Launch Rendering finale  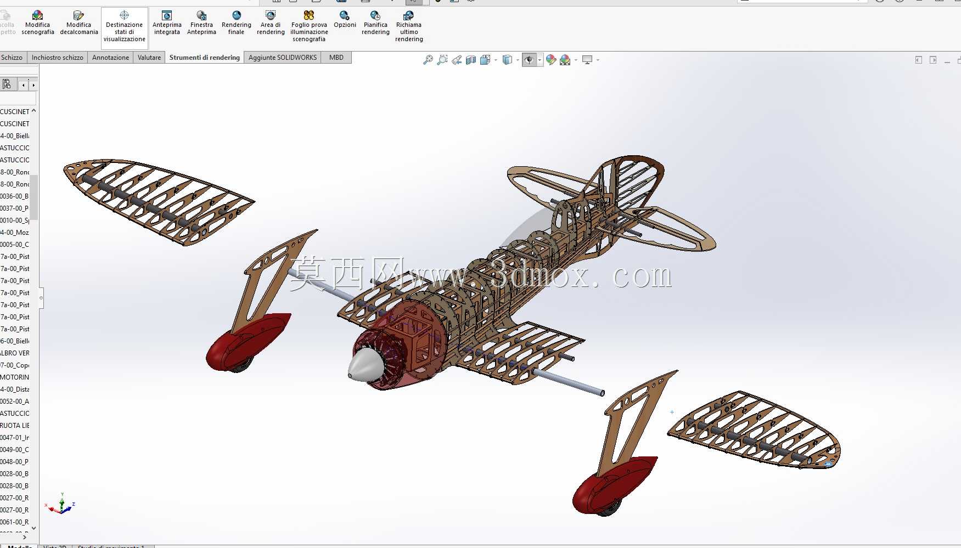(237, 22)
